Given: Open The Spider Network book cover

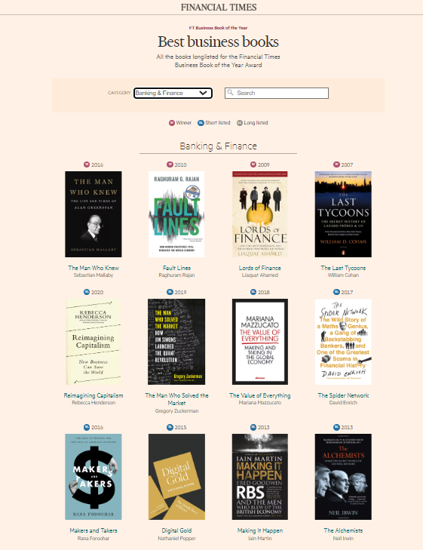Looking at the screenshot, I should 343,342.
